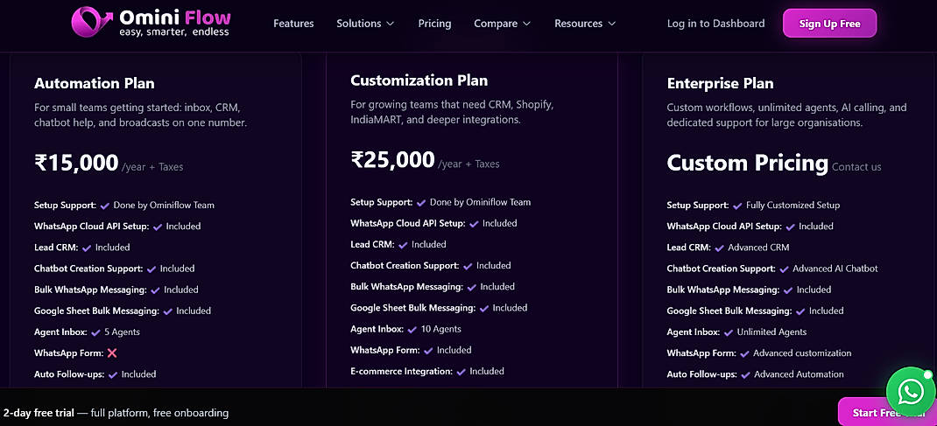Click checkmark beside Enterprise Plan WhatsApp Form

point(744,353)
